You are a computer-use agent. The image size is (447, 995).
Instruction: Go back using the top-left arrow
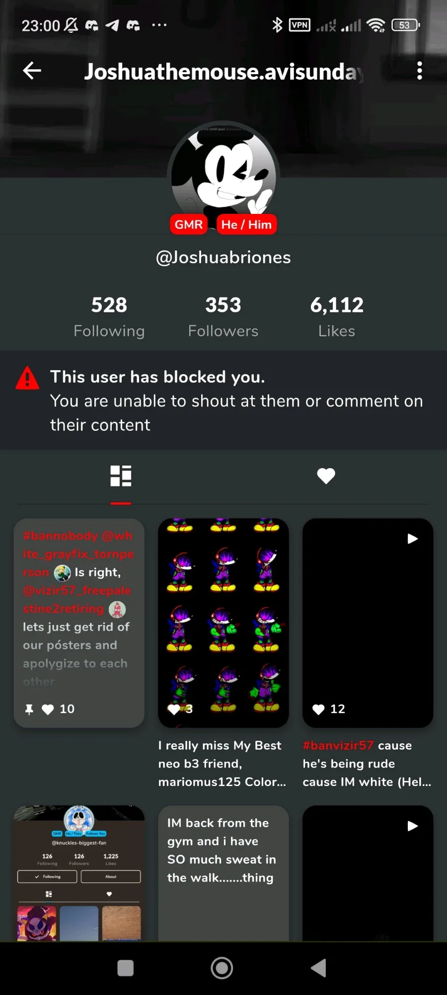click(32, 71)
